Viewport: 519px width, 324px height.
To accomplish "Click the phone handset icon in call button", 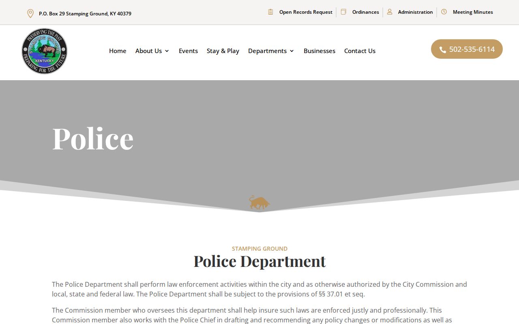I will pos(443,49).
